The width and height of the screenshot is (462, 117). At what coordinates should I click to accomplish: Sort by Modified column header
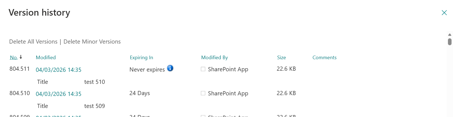click(x=46, y=58)
